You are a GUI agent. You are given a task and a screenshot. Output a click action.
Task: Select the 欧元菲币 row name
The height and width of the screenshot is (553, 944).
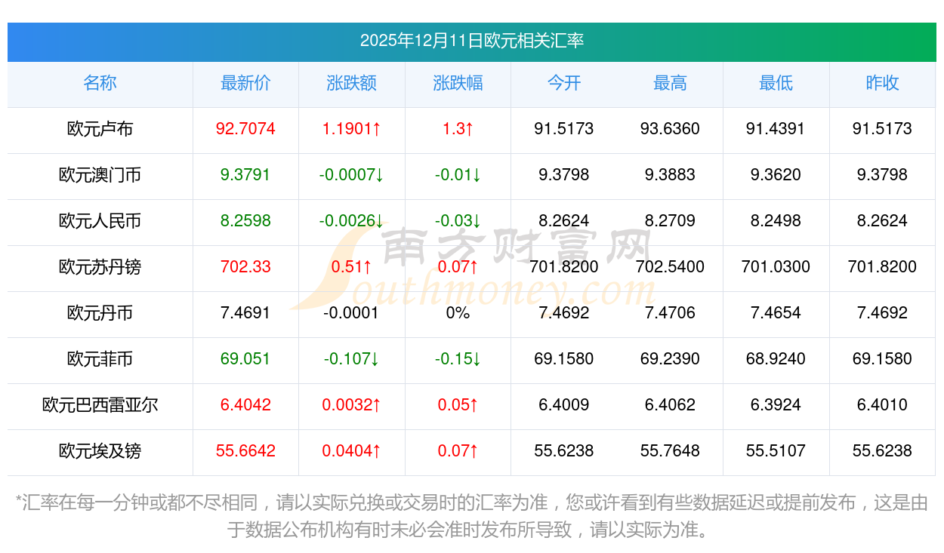[100, 359]
